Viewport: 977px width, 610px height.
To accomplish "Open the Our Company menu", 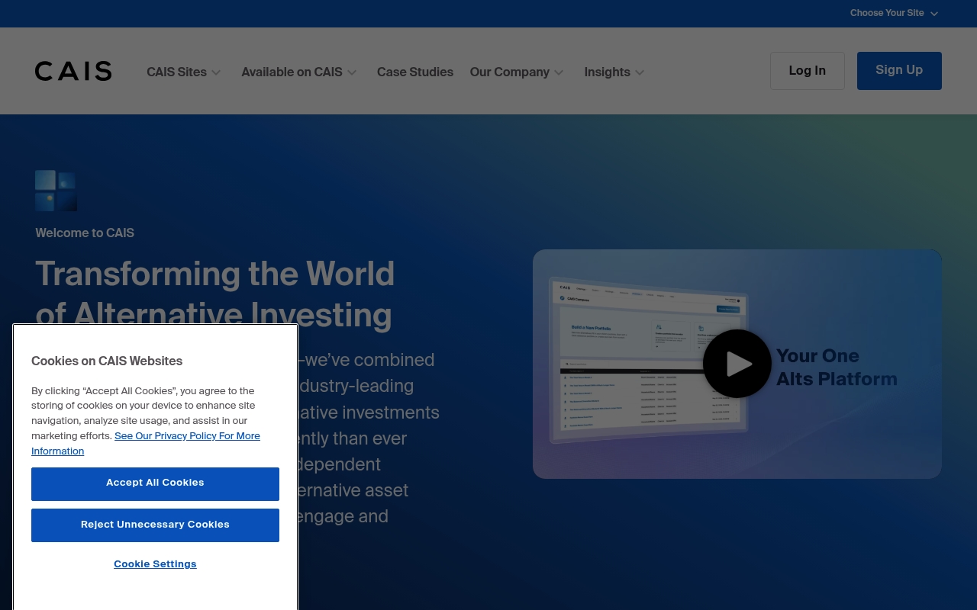I will 510,72.
